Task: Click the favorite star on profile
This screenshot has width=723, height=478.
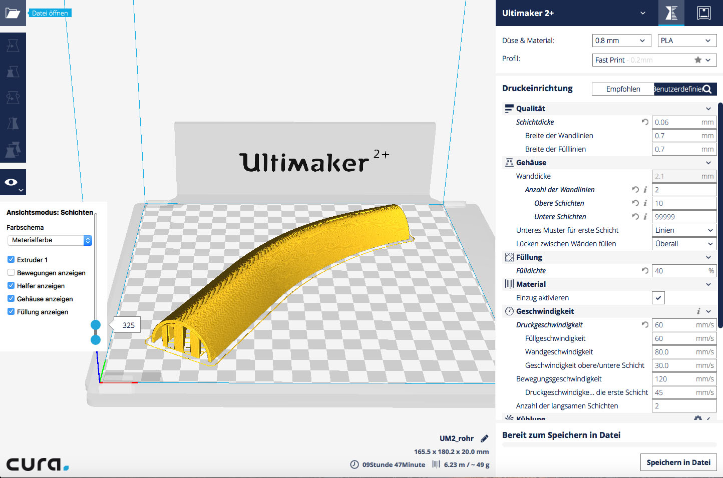Action: point(698,60)
